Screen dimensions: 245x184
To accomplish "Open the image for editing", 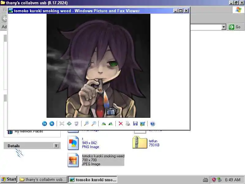I will tap(143, 124).
